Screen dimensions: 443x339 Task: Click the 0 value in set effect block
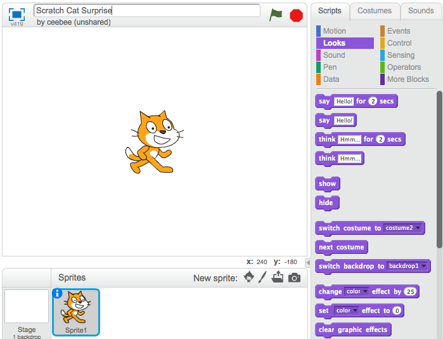(397, 310)
